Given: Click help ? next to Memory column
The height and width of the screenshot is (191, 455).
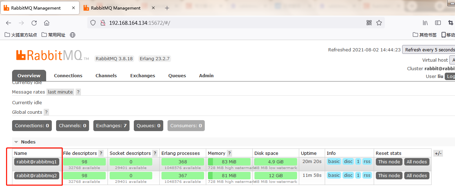Looking at the screenshot, I should [x=229, y=153].
